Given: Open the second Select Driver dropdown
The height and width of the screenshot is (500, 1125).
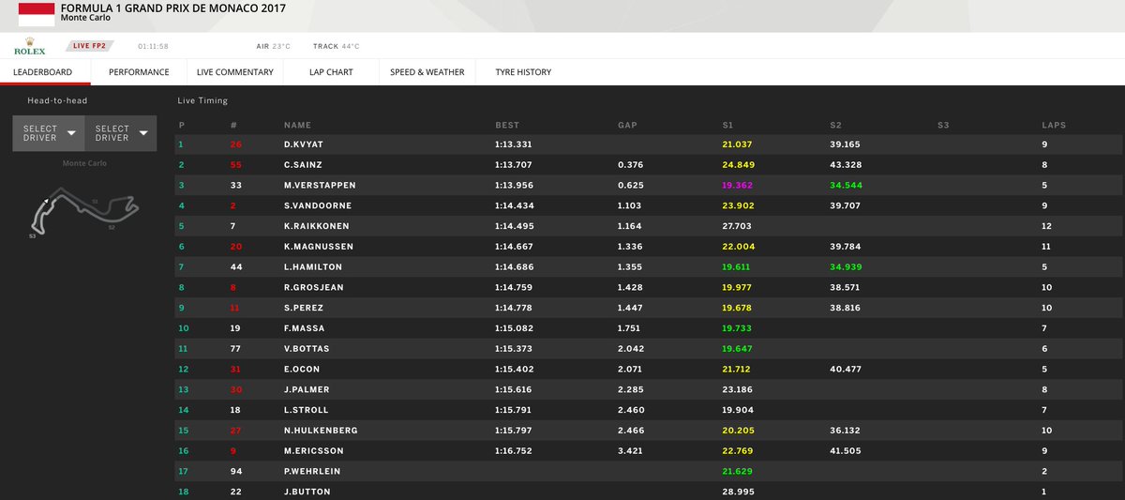Looking at the screenshot, I should coord(120,133).
